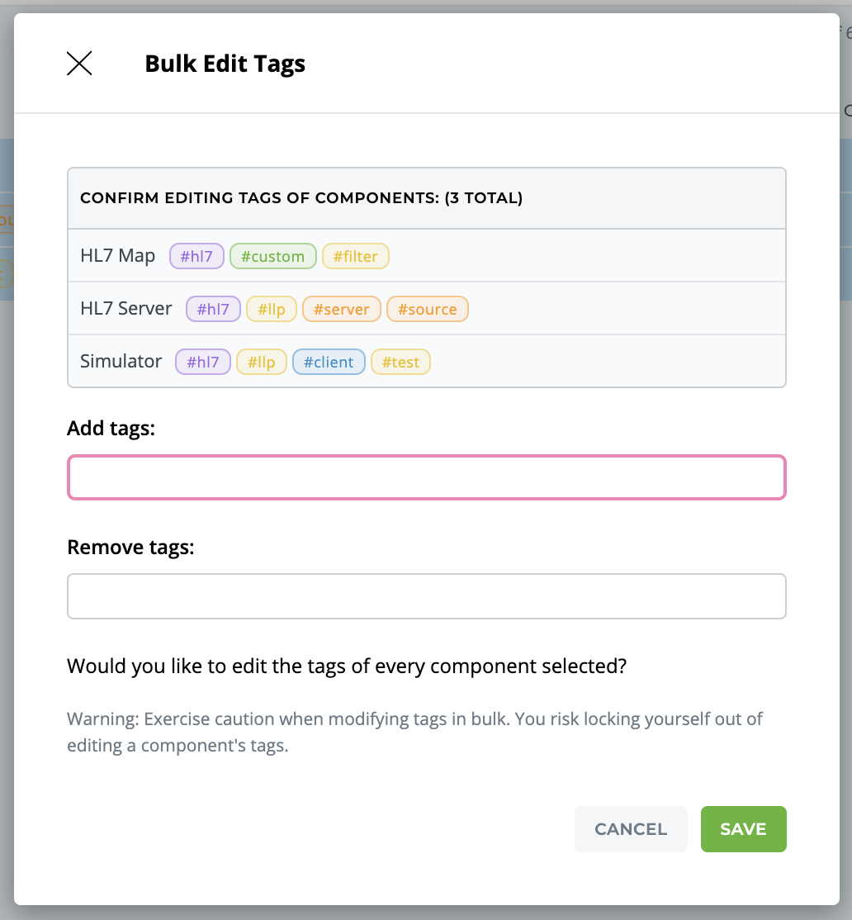The width and height of the screenshot is (852, 920).
Task: Select the #custom tag on HL7 Map
Action: click(x=273, y=256)
